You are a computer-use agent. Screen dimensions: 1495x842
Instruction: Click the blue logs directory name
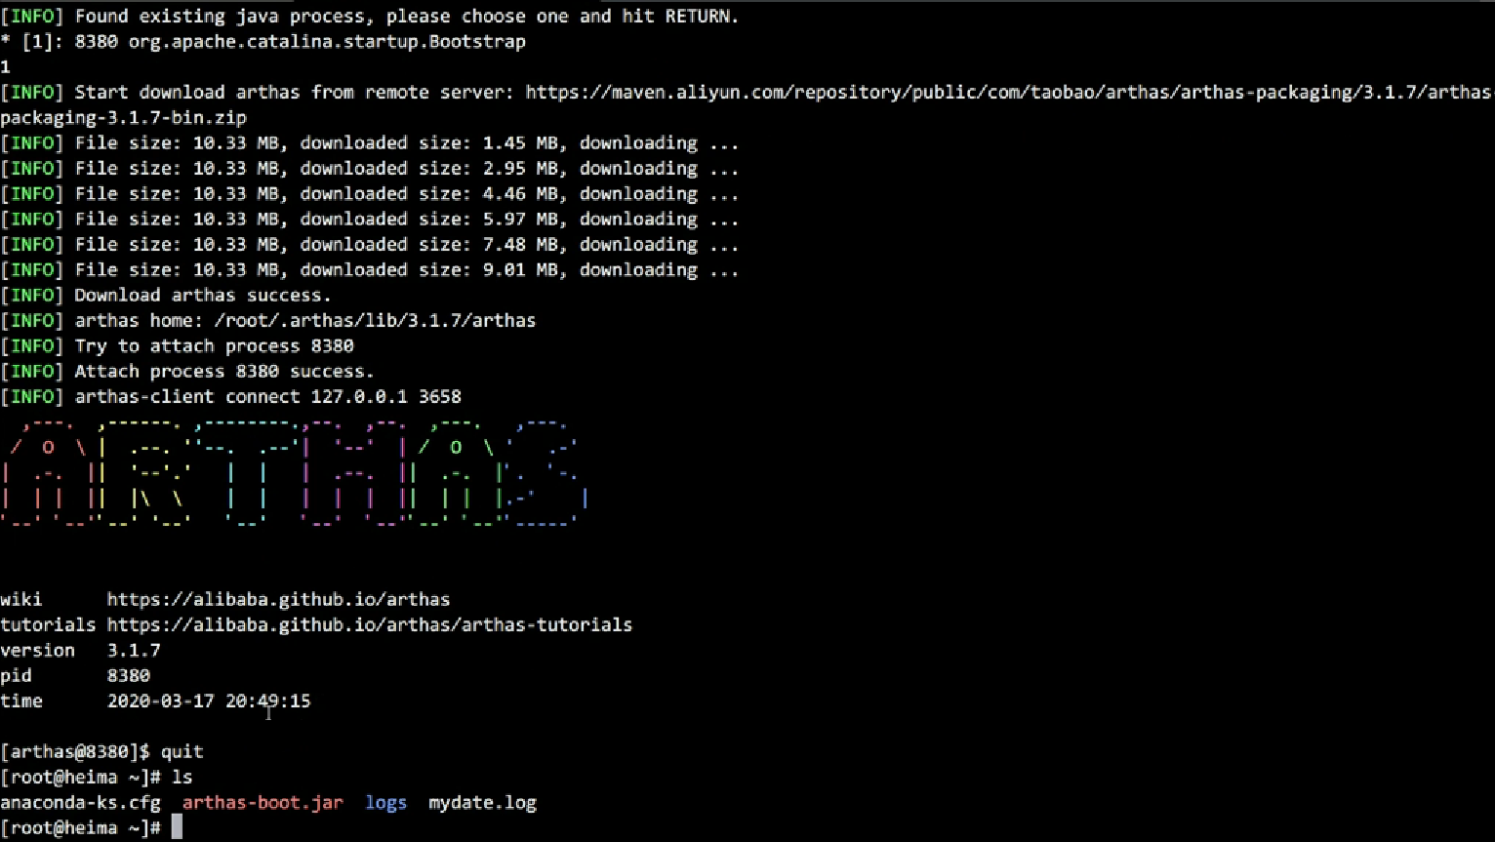point(385,802)
